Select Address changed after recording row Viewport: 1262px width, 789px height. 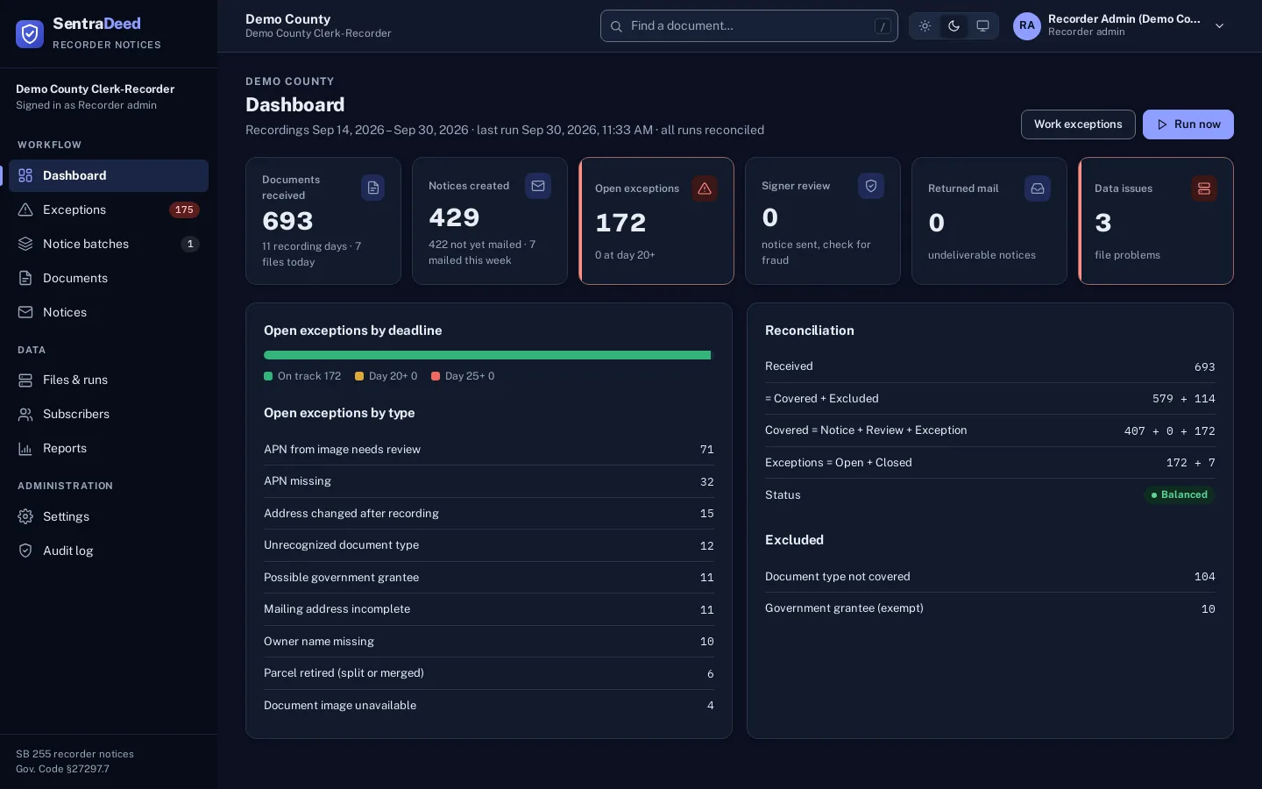pyautogui.click(x=489, y=513)
